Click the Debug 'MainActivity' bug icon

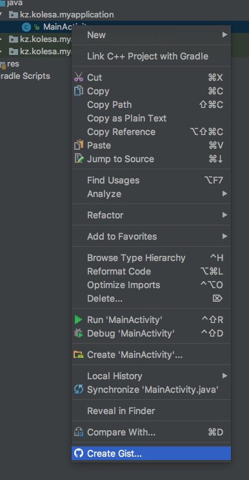(x=79, y=333)
